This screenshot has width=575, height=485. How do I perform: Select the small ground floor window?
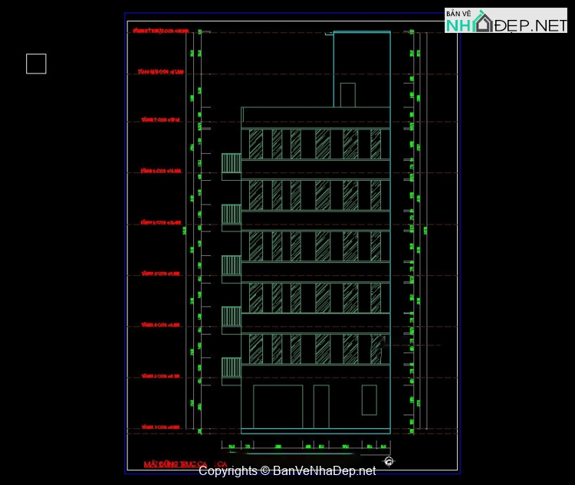369,400
